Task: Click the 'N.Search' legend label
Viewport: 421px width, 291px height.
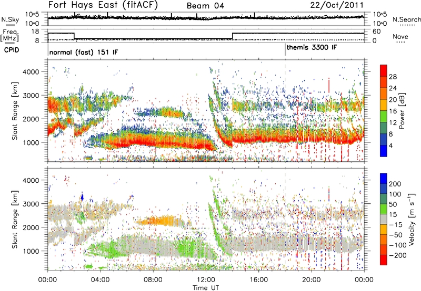Action: pos(406,19)
